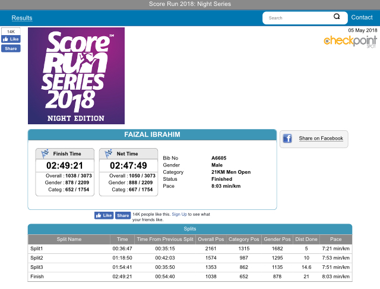Click the top-left Share button
Viewport: 380px width, 289px height.
click(11, 49)
